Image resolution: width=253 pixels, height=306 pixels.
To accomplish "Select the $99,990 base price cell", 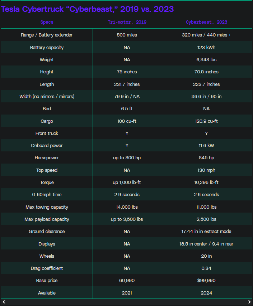I will 206,280.
